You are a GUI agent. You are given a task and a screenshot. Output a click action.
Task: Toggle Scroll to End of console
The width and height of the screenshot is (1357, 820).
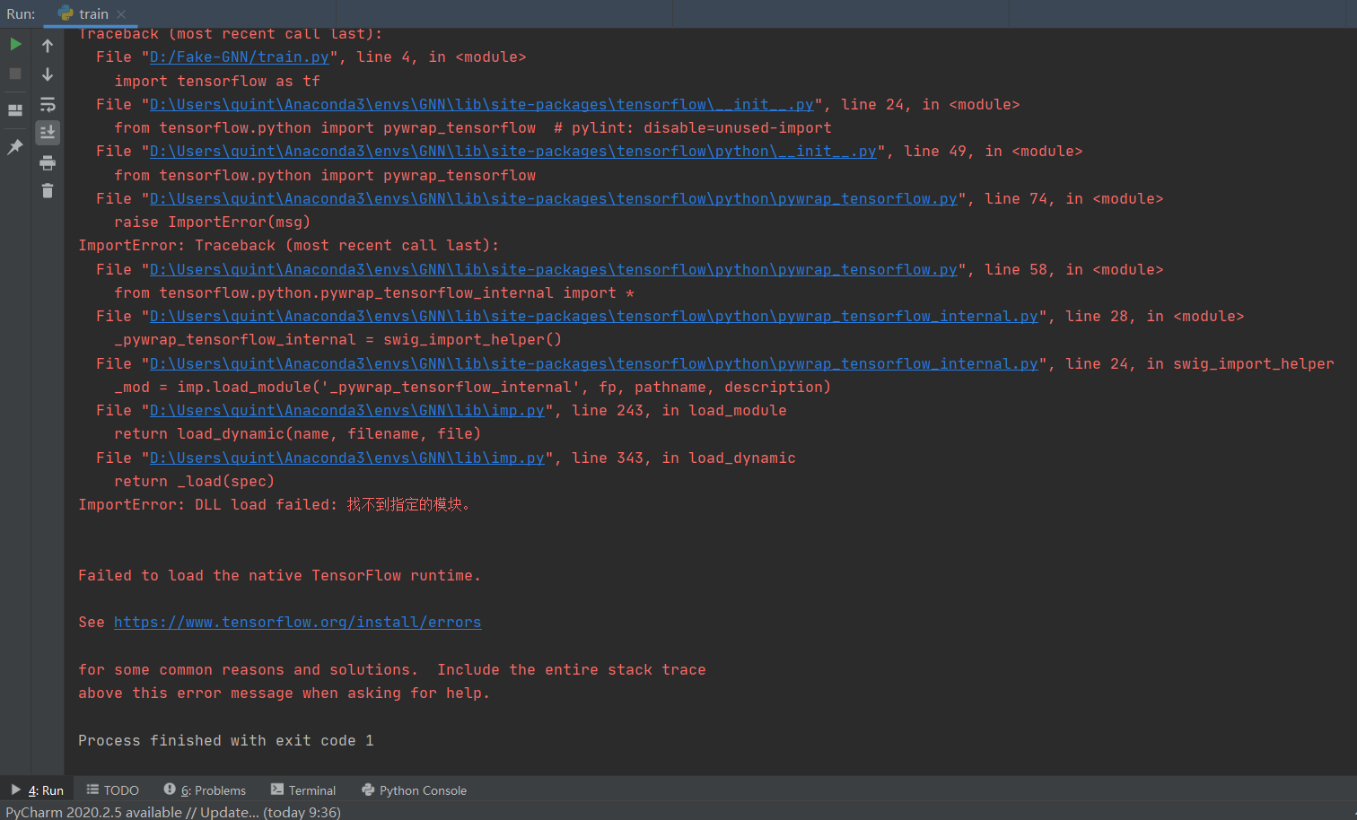point(48,132)
